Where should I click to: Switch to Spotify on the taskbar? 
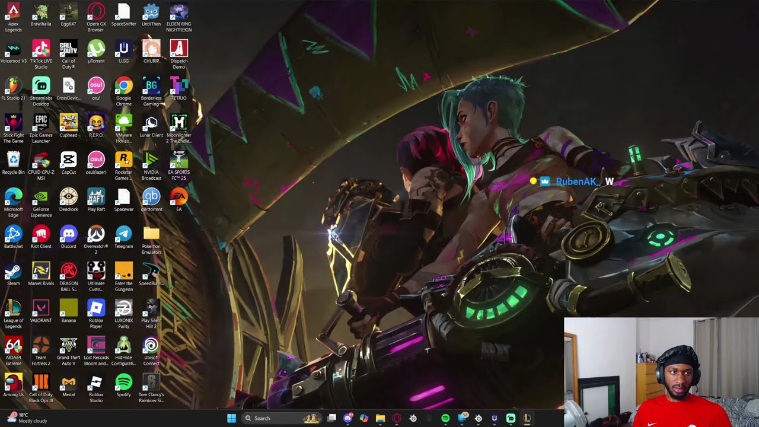[x=445, y=418]
